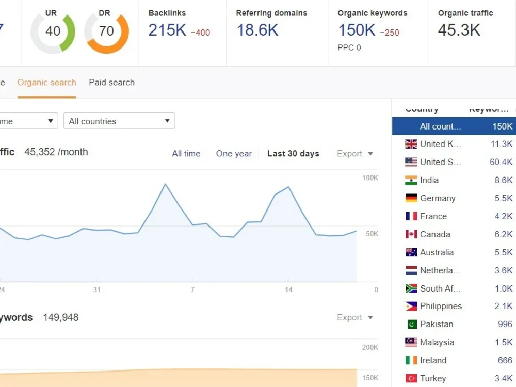Open the time range dropdown left of All countries

point(28,121)
